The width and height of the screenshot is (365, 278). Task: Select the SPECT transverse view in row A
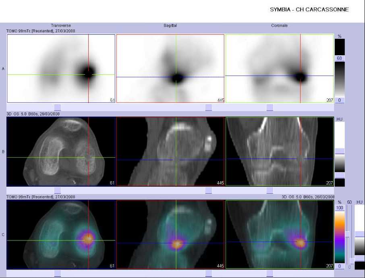coord(61,69)
